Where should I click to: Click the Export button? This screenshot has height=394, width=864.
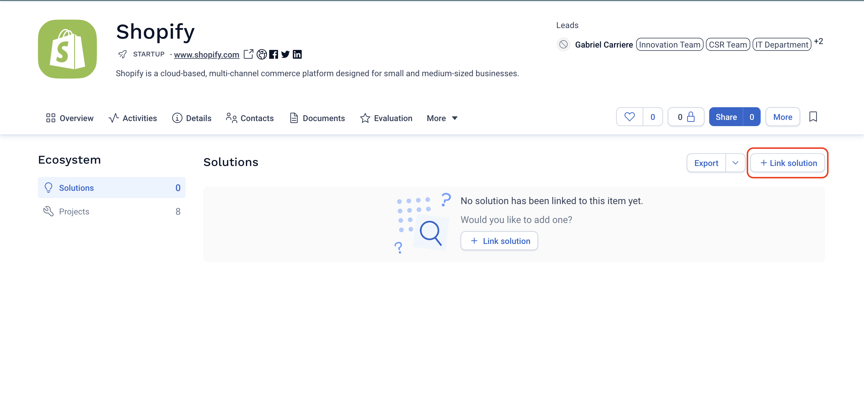pyautogui.click(x=707, y=163)
